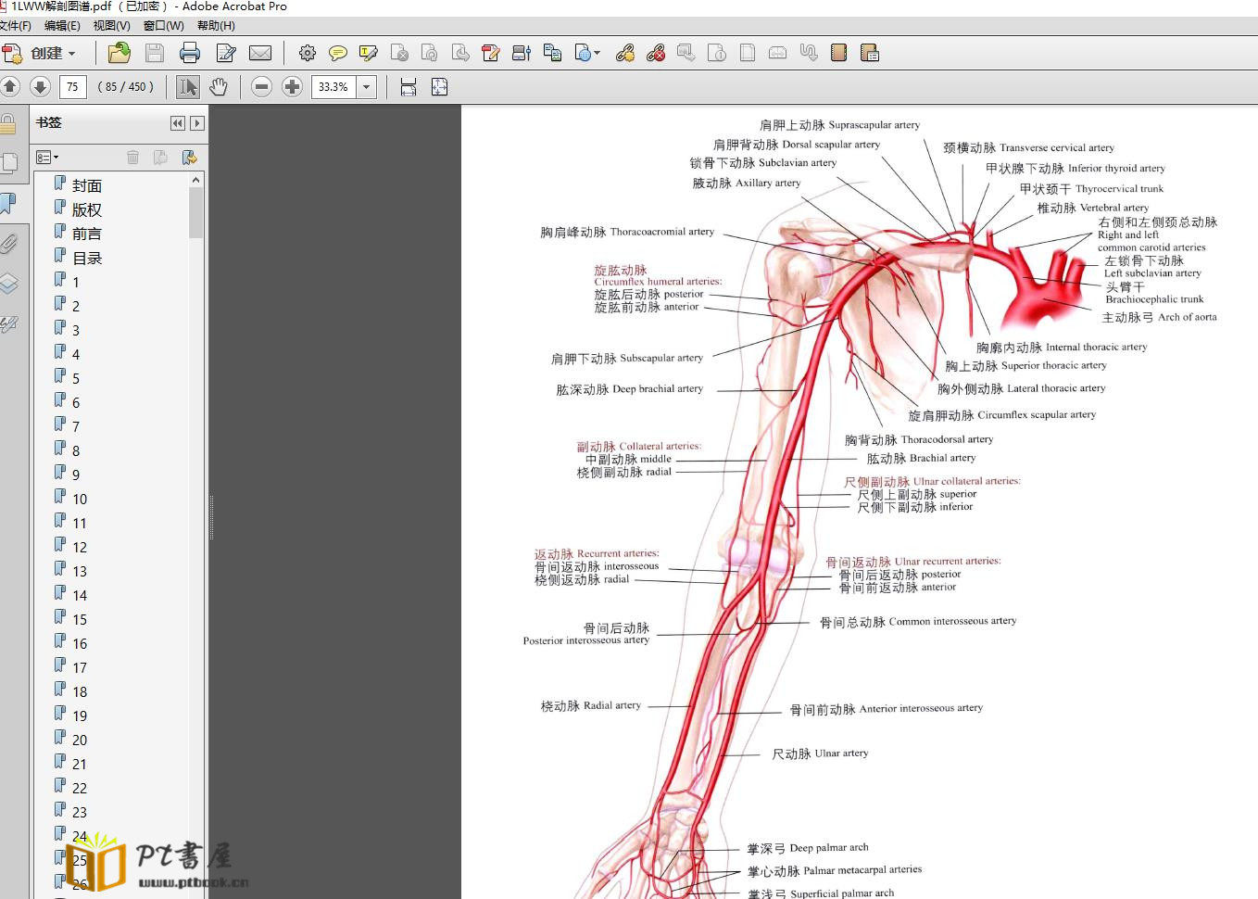Image resolution: width=1258 pixels, height=899 pixels.
Task: Toggle the page thumbnails panel
Action: pos(9,163)
